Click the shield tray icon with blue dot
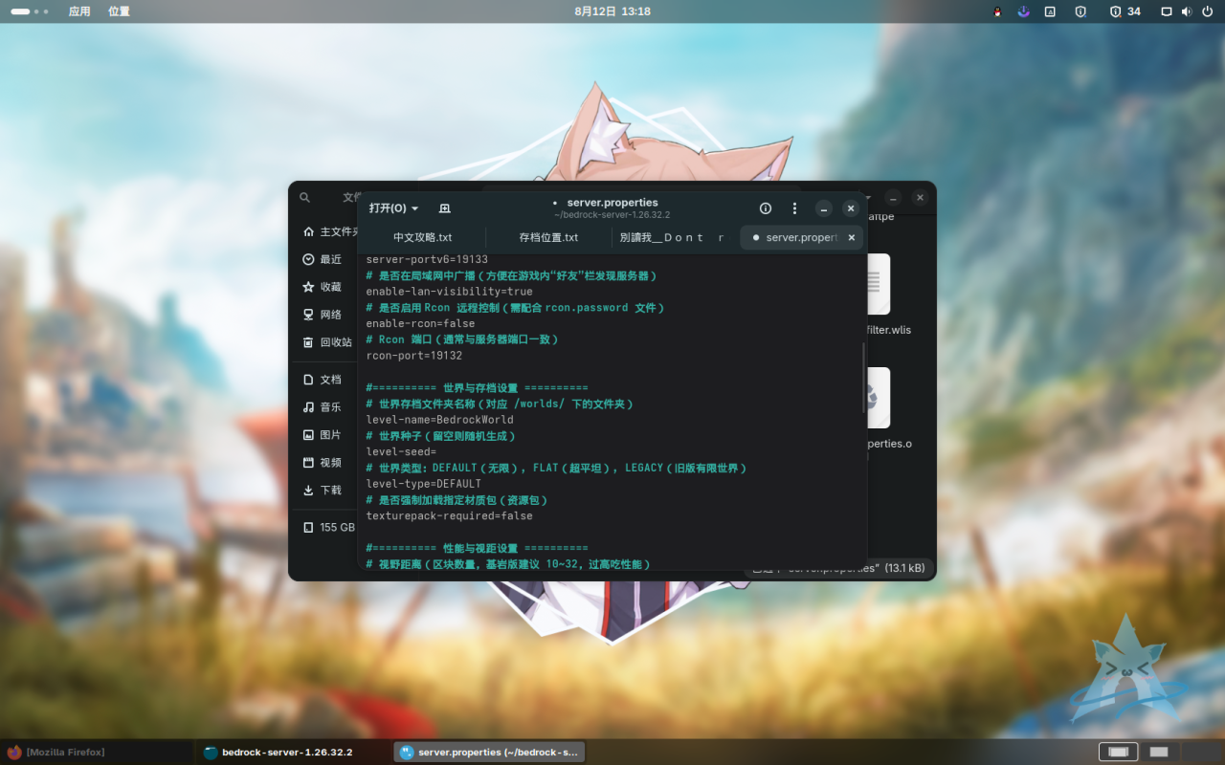 point(1080,11)
